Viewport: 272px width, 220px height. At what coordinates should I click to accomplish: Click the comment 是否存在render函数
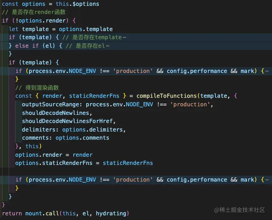(34, 12)
